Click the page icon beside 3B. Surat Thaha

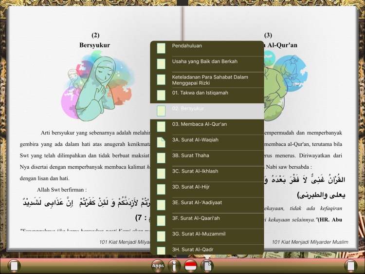(x=161, y=158)
